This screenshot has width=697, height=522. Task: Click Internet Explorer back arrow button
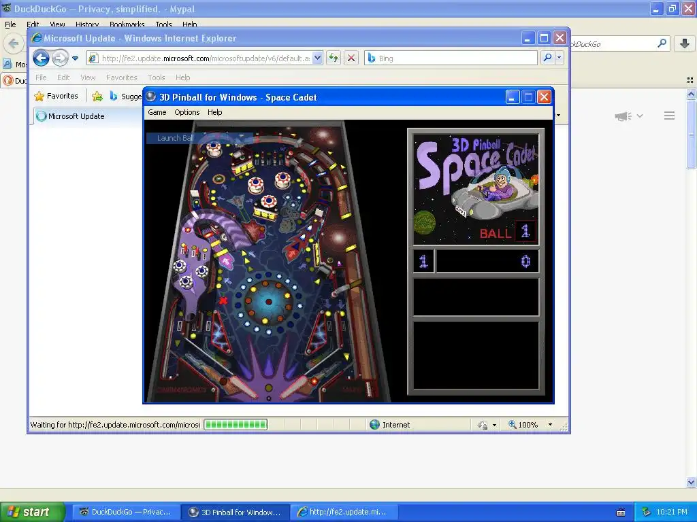click(41, 58)
